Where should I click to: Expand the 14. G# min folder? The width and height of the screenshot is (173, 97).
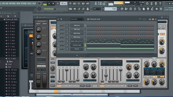[11, 70]
